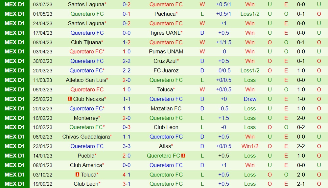Click the Monterrey team name
The width and height of the screenshot is (328, 188).
tap(86, 118)
